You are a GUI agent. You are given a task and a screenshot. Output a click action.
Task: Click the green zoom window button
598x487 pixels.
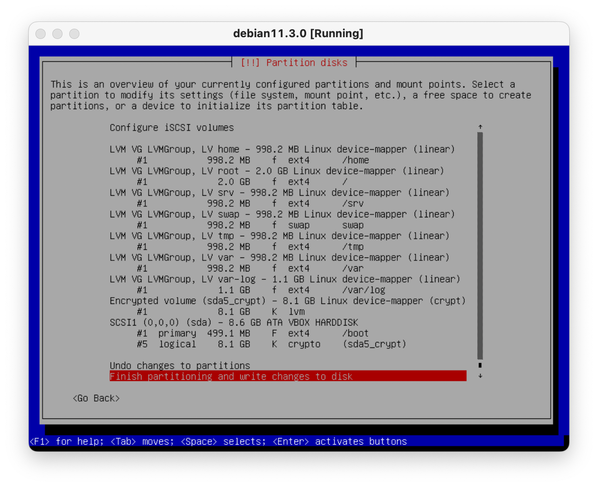(74, 34)
